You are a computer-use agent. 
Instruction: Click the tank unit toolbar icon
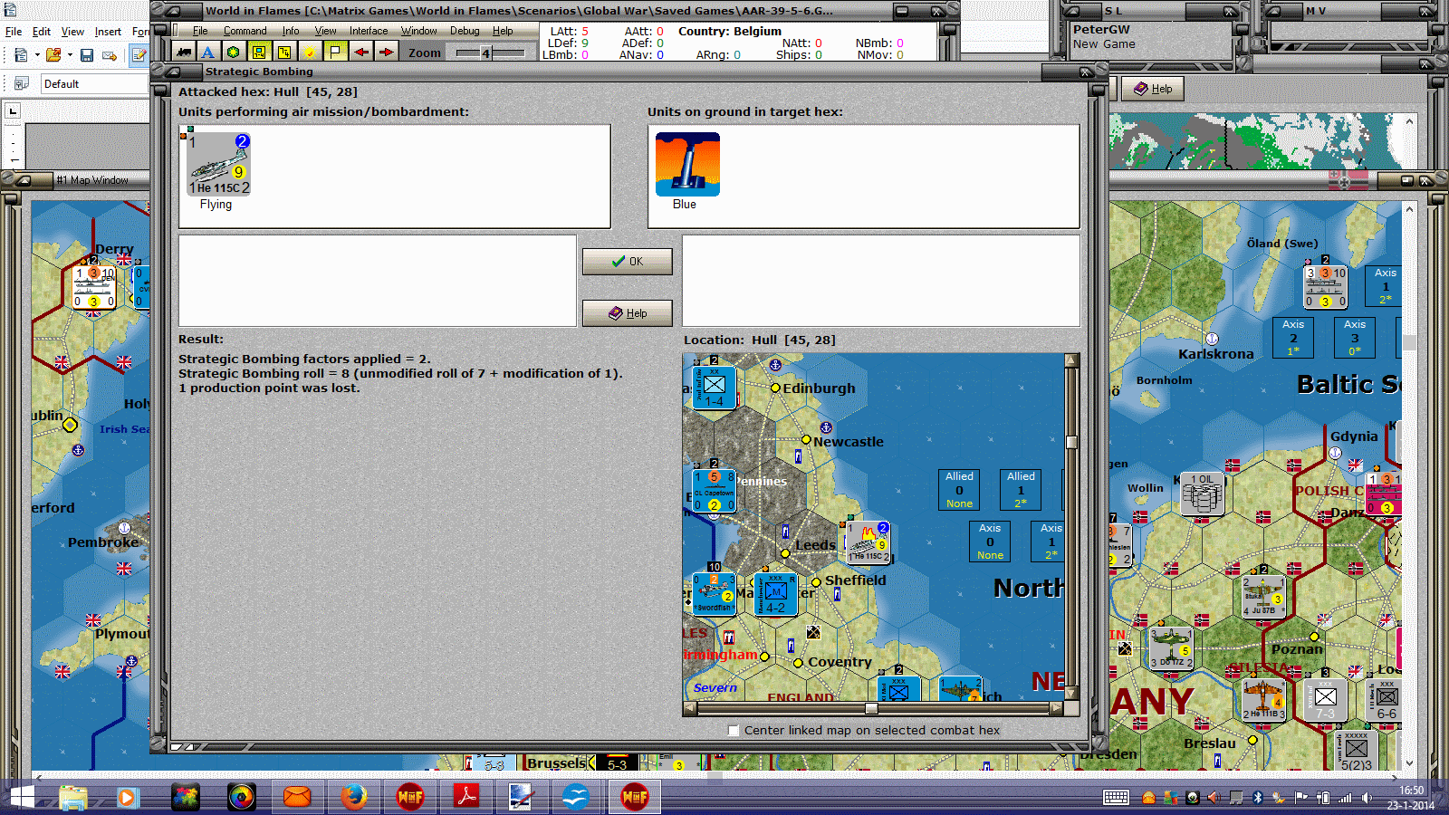[184, 52]
